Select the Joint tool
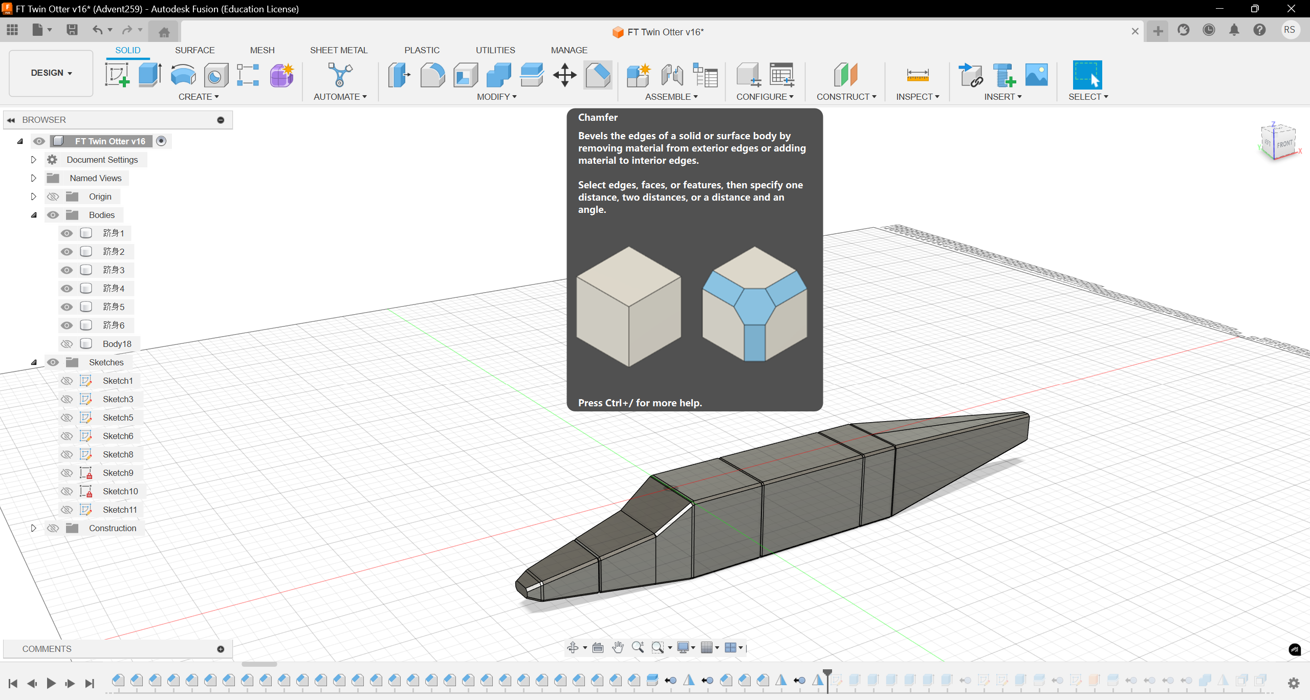 pos(672,75)
